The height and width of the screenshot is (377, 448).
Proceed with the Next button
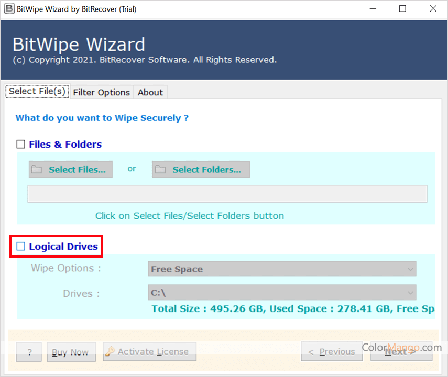[x=401, y=351]
